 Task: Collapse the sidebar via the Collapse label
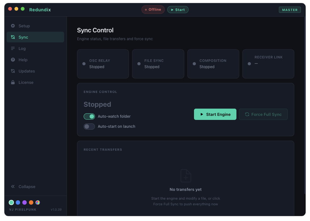tap(27, 186)
